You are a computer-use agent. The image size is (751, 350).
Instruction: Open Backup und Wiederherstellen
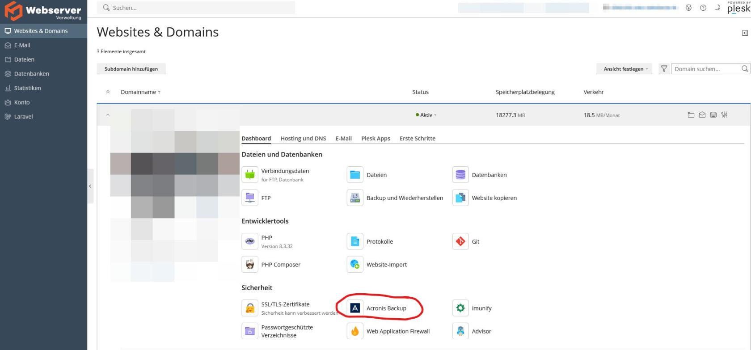point(355,198)
